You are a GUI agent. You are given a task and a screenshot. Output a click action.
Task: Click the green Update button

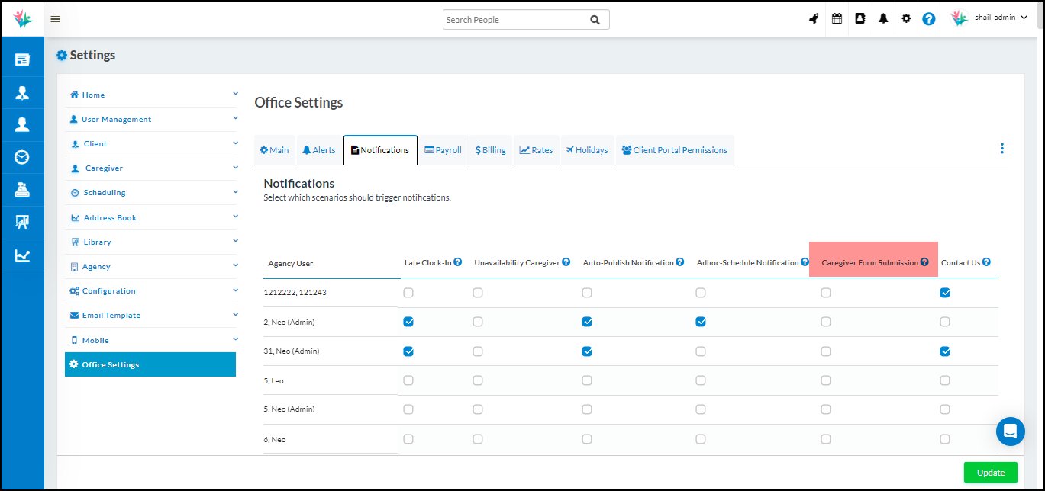coord(990,472)
